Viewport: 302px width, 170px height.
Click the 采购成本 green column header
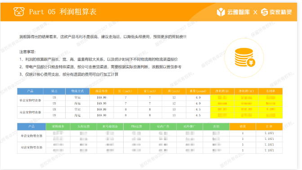(x=58, y=126)
